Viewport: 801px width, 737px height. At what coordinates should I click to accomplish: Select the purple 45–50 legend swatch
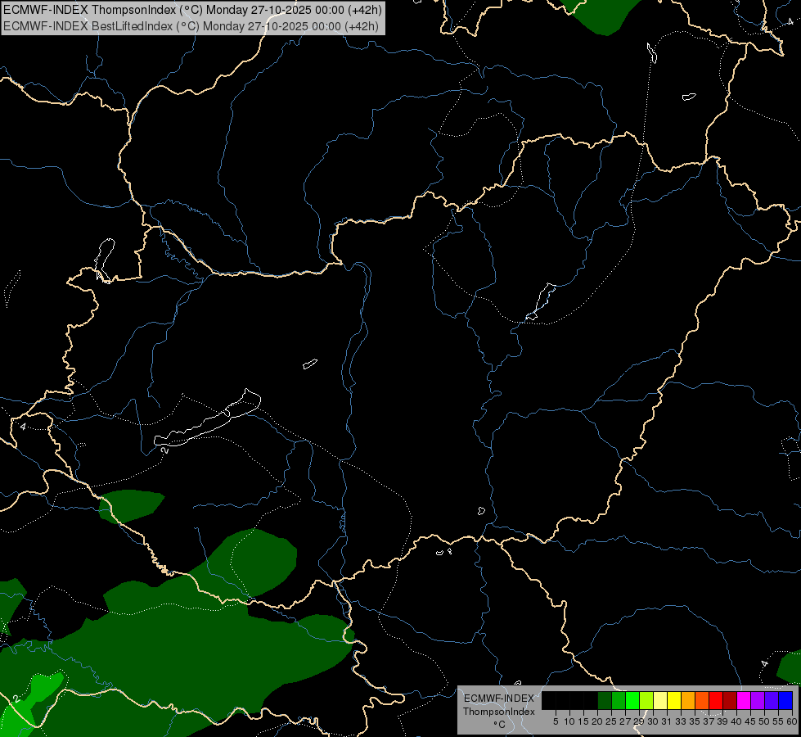(x=758, y=700)
